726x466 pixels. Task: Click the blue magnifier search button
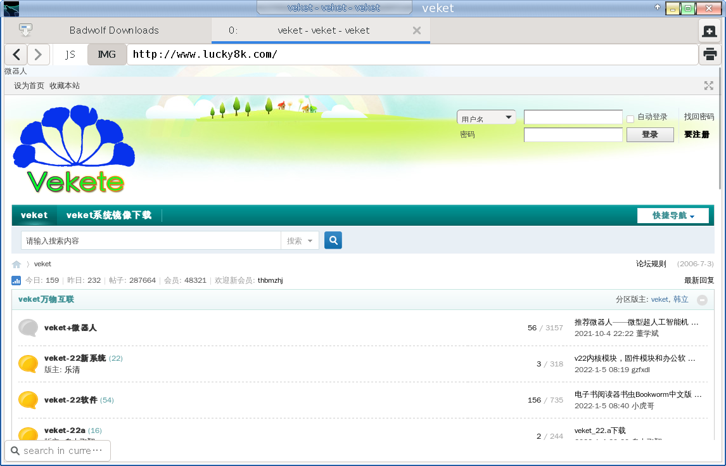click(x=333, y=240)
